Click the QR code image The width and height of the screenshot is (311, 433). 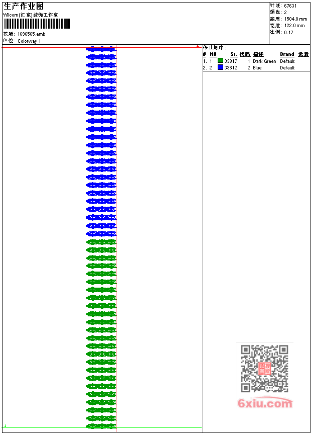pyautogui.click(x=264, y=369)
